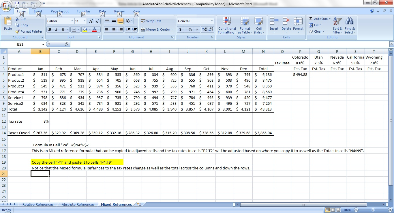Apply the Percent Style

190,29
